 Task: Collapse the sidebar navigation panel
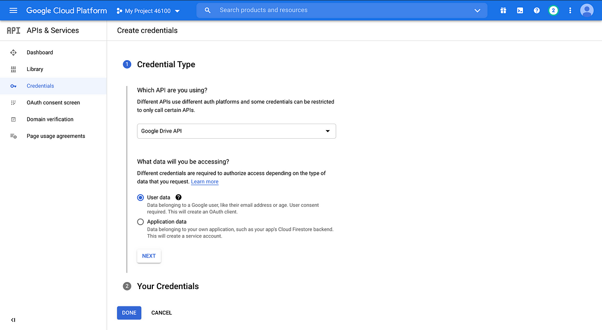pos(13,320)
